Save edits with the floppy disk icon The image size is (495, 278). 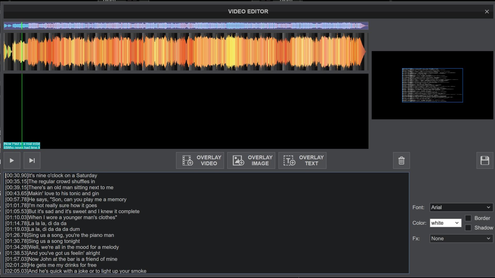click(x=485, y=161)
